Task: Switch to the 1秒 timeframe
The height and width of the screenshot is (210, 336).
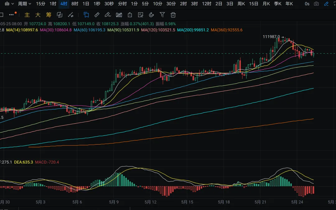Action: click(x=97, y=4)
